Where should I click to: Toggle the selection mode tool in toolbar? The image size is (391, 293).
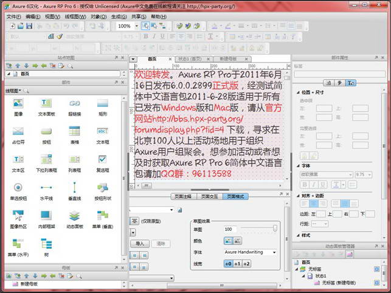pyautogui.click(x=145, y=26)
